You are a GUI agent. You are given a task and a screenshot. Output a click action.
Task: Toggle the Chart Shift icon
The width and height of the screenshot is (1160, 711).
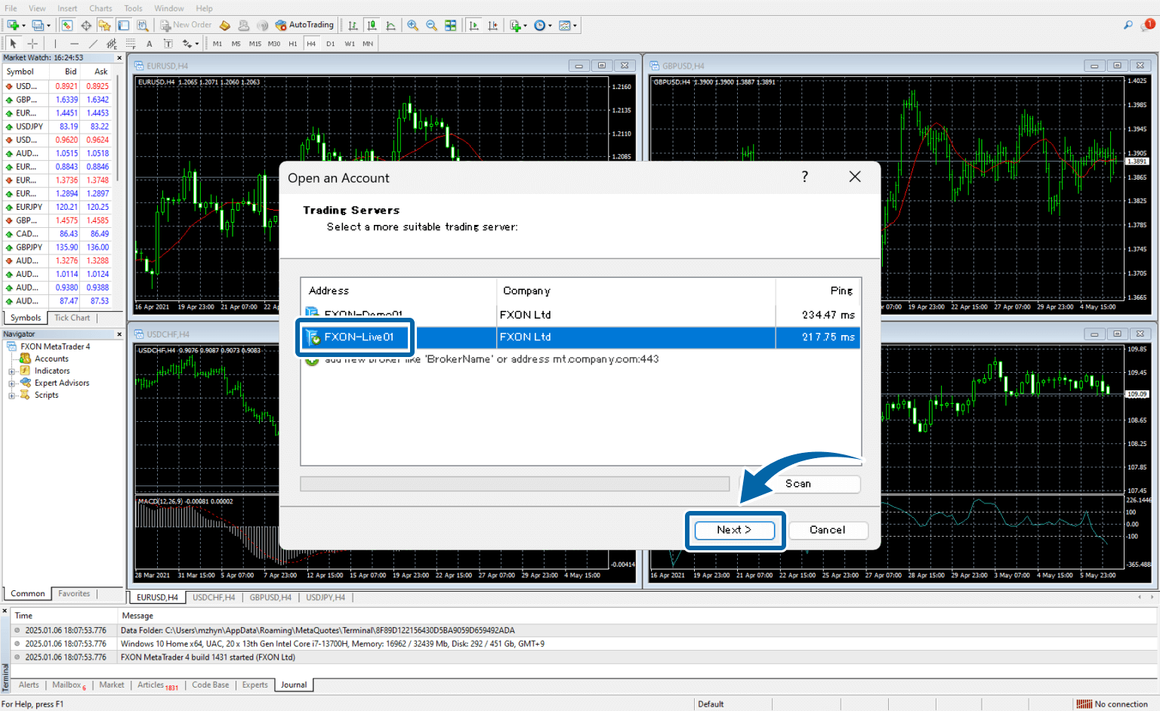[492, 26]
